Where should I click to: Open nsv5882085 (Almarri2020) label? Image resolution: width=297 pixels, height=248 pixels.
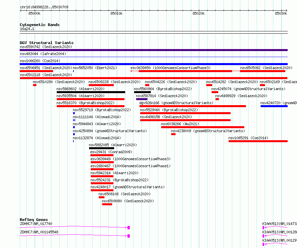(113, 145)
